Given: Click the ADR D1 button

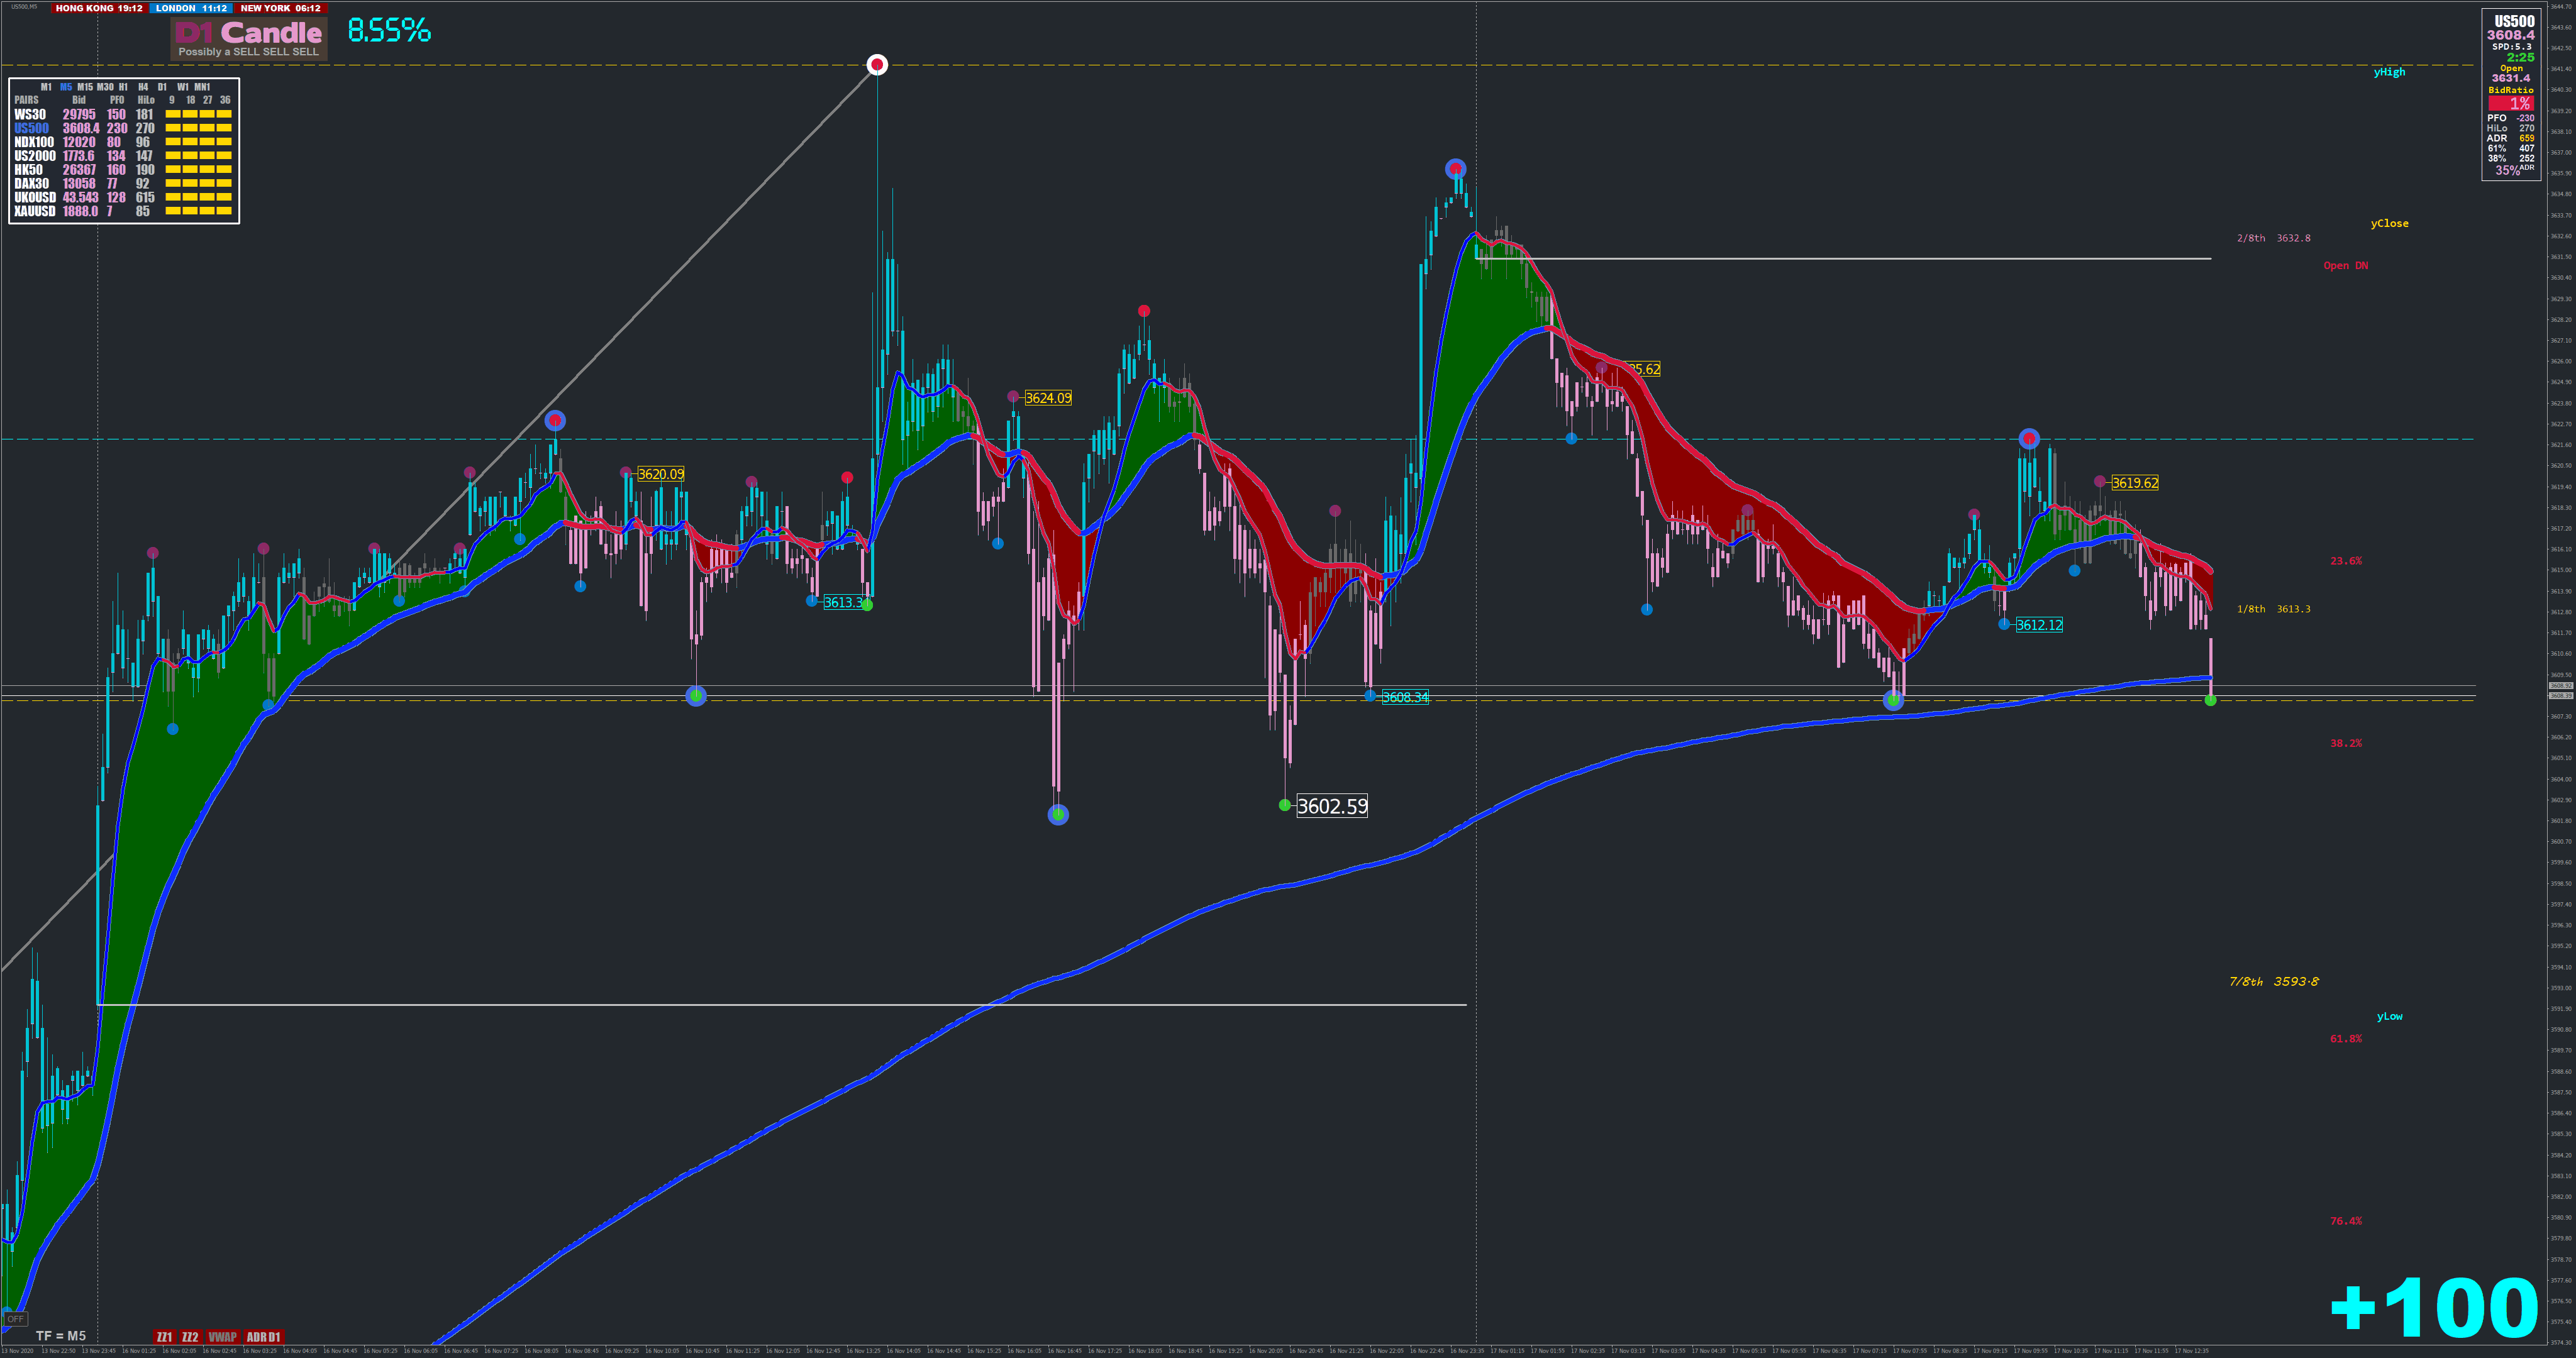Looking at the screenshot, I should click(x=264, y=1337).
